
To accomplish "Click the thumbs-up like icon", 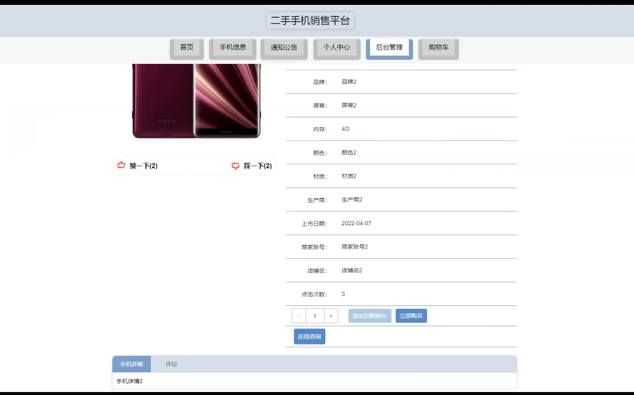I will tap(121, 165).
